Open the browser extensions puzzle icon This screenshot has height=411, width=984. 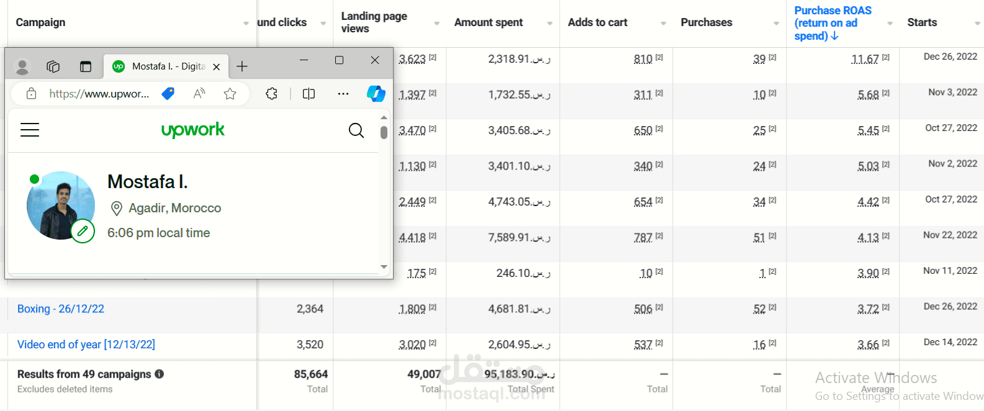pos(271,94)
